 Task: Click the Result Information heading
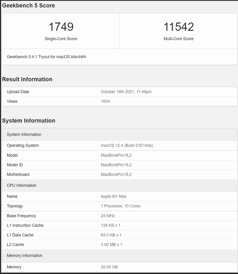[x=27, y=79]
